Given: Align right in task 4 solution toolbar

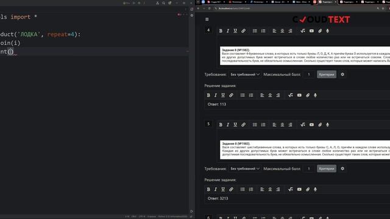Looking at the screenshot, I should point(278,95).
